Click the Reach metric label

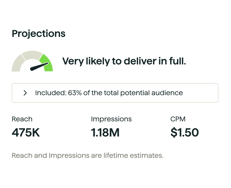coord(22,119)
